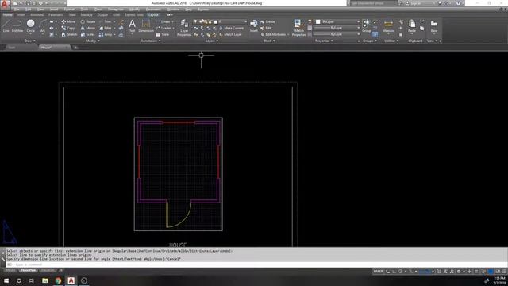This screenshot has height=286, width=508.
Task: Activate the Copy command
Action: click(x=68, y=29)
